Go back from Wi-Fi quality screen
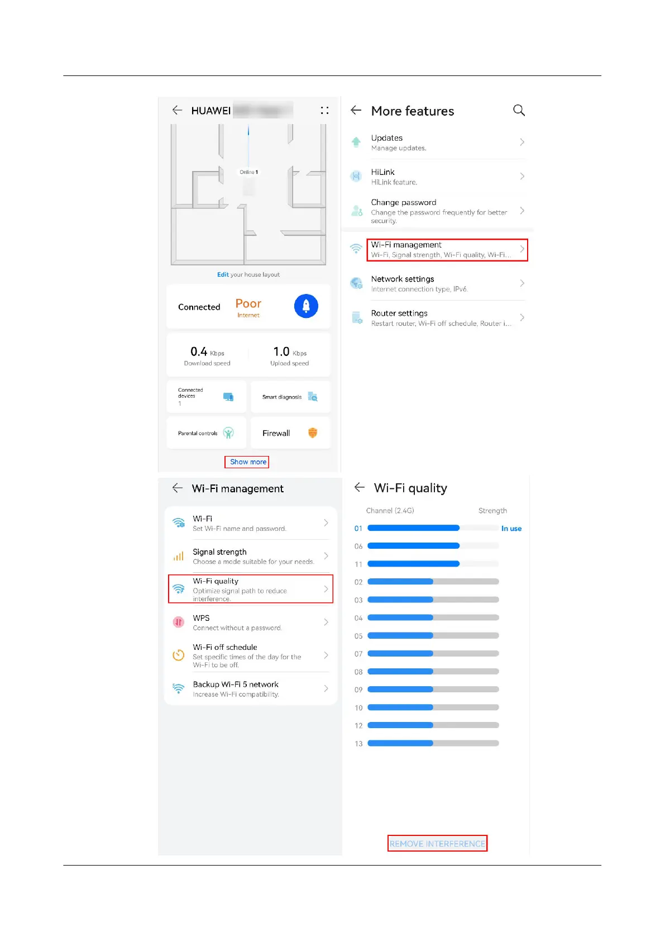 pyautogui.click(x=360, y=487)
